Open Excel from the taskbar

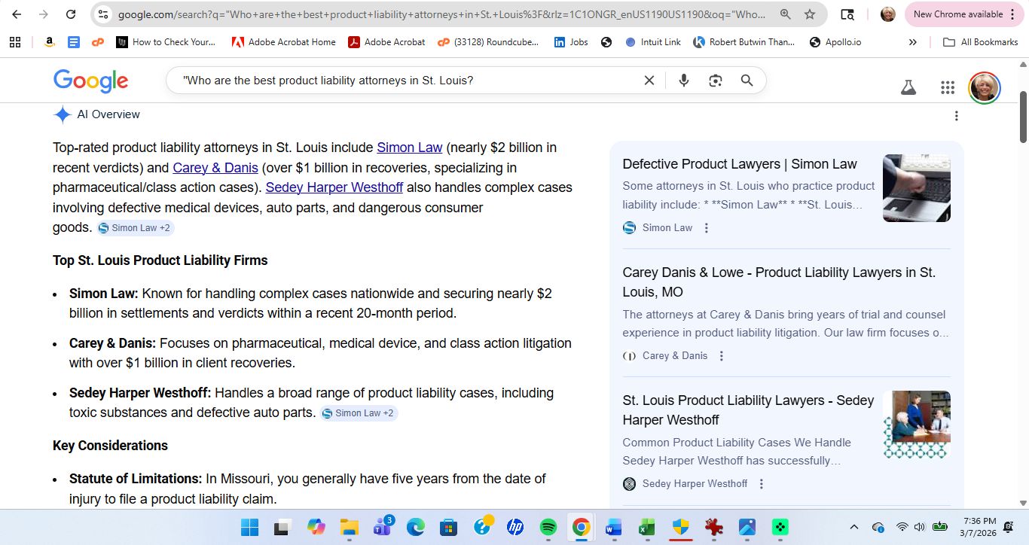(x=646, y=528)
